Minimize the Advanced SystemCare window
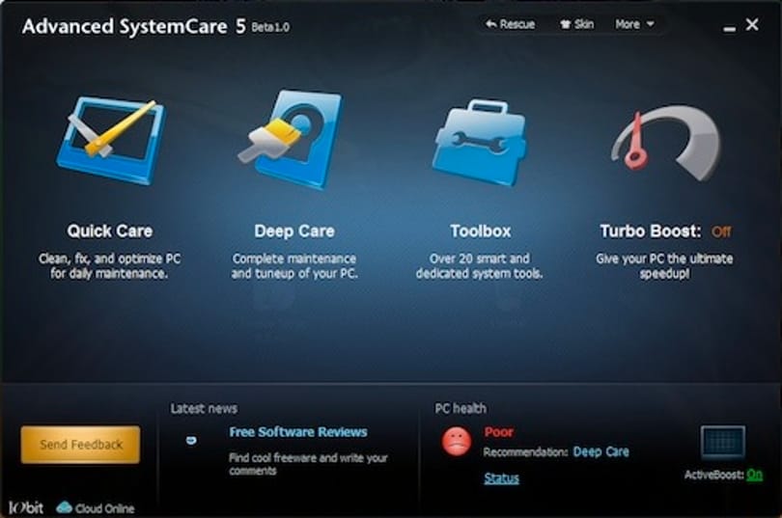Screen dimensions: 782x518 coord(729,29)
